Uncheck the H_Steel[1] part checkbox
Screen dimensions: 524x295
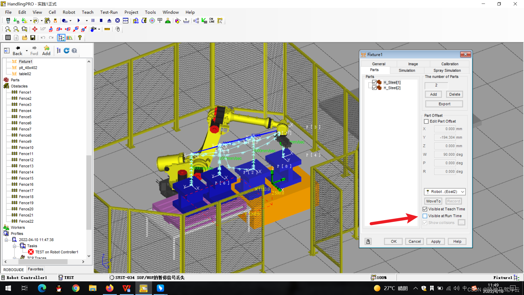pos(374,82)
